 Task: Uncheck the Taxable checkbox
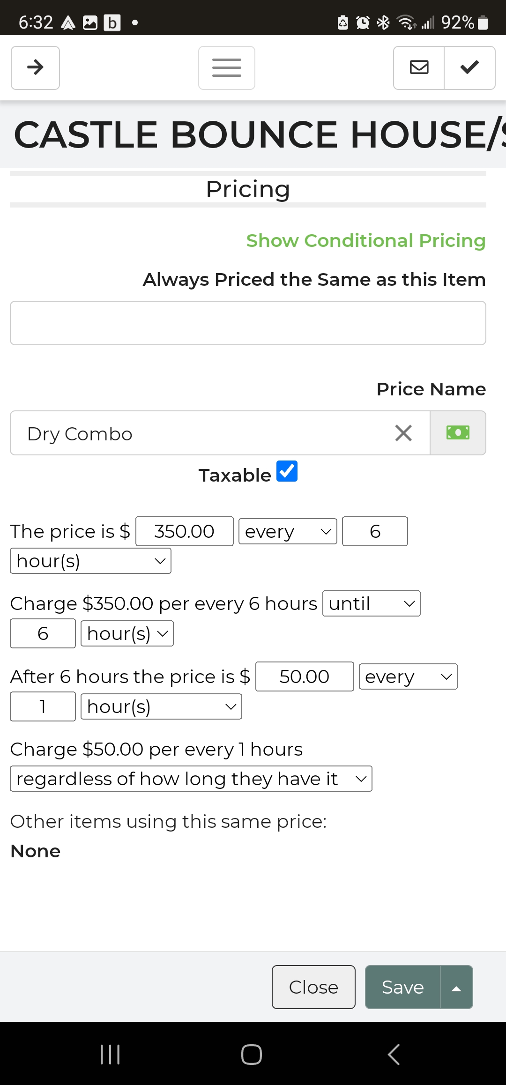[x=287, y=471]
